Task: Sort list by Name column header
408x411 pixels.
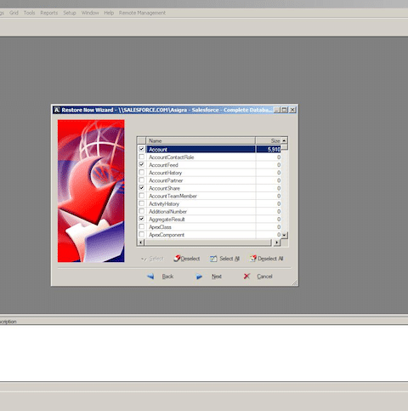Action: point(201,140)
